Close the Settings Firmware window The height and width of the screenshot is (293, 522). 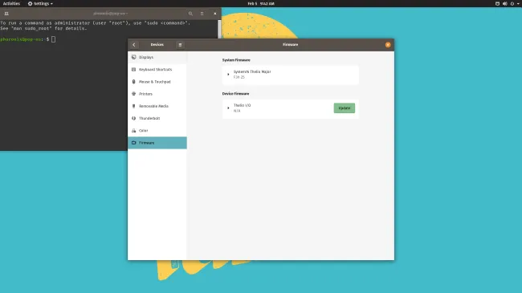pos(388,45)
